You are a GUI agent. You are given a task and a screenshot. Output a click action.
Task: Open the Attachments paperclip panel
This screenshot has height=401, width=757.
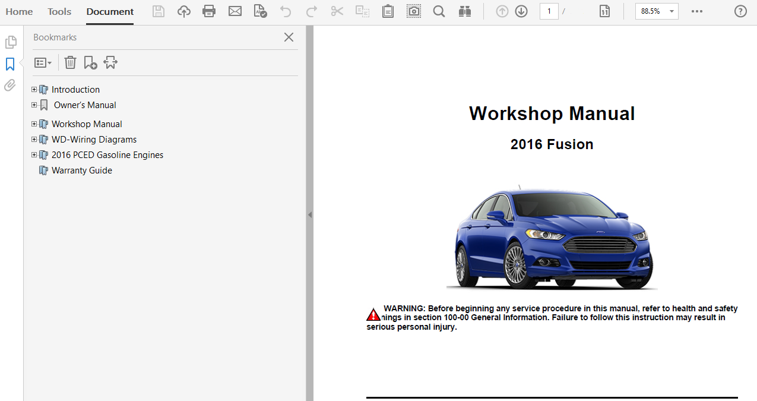(10, 86)
